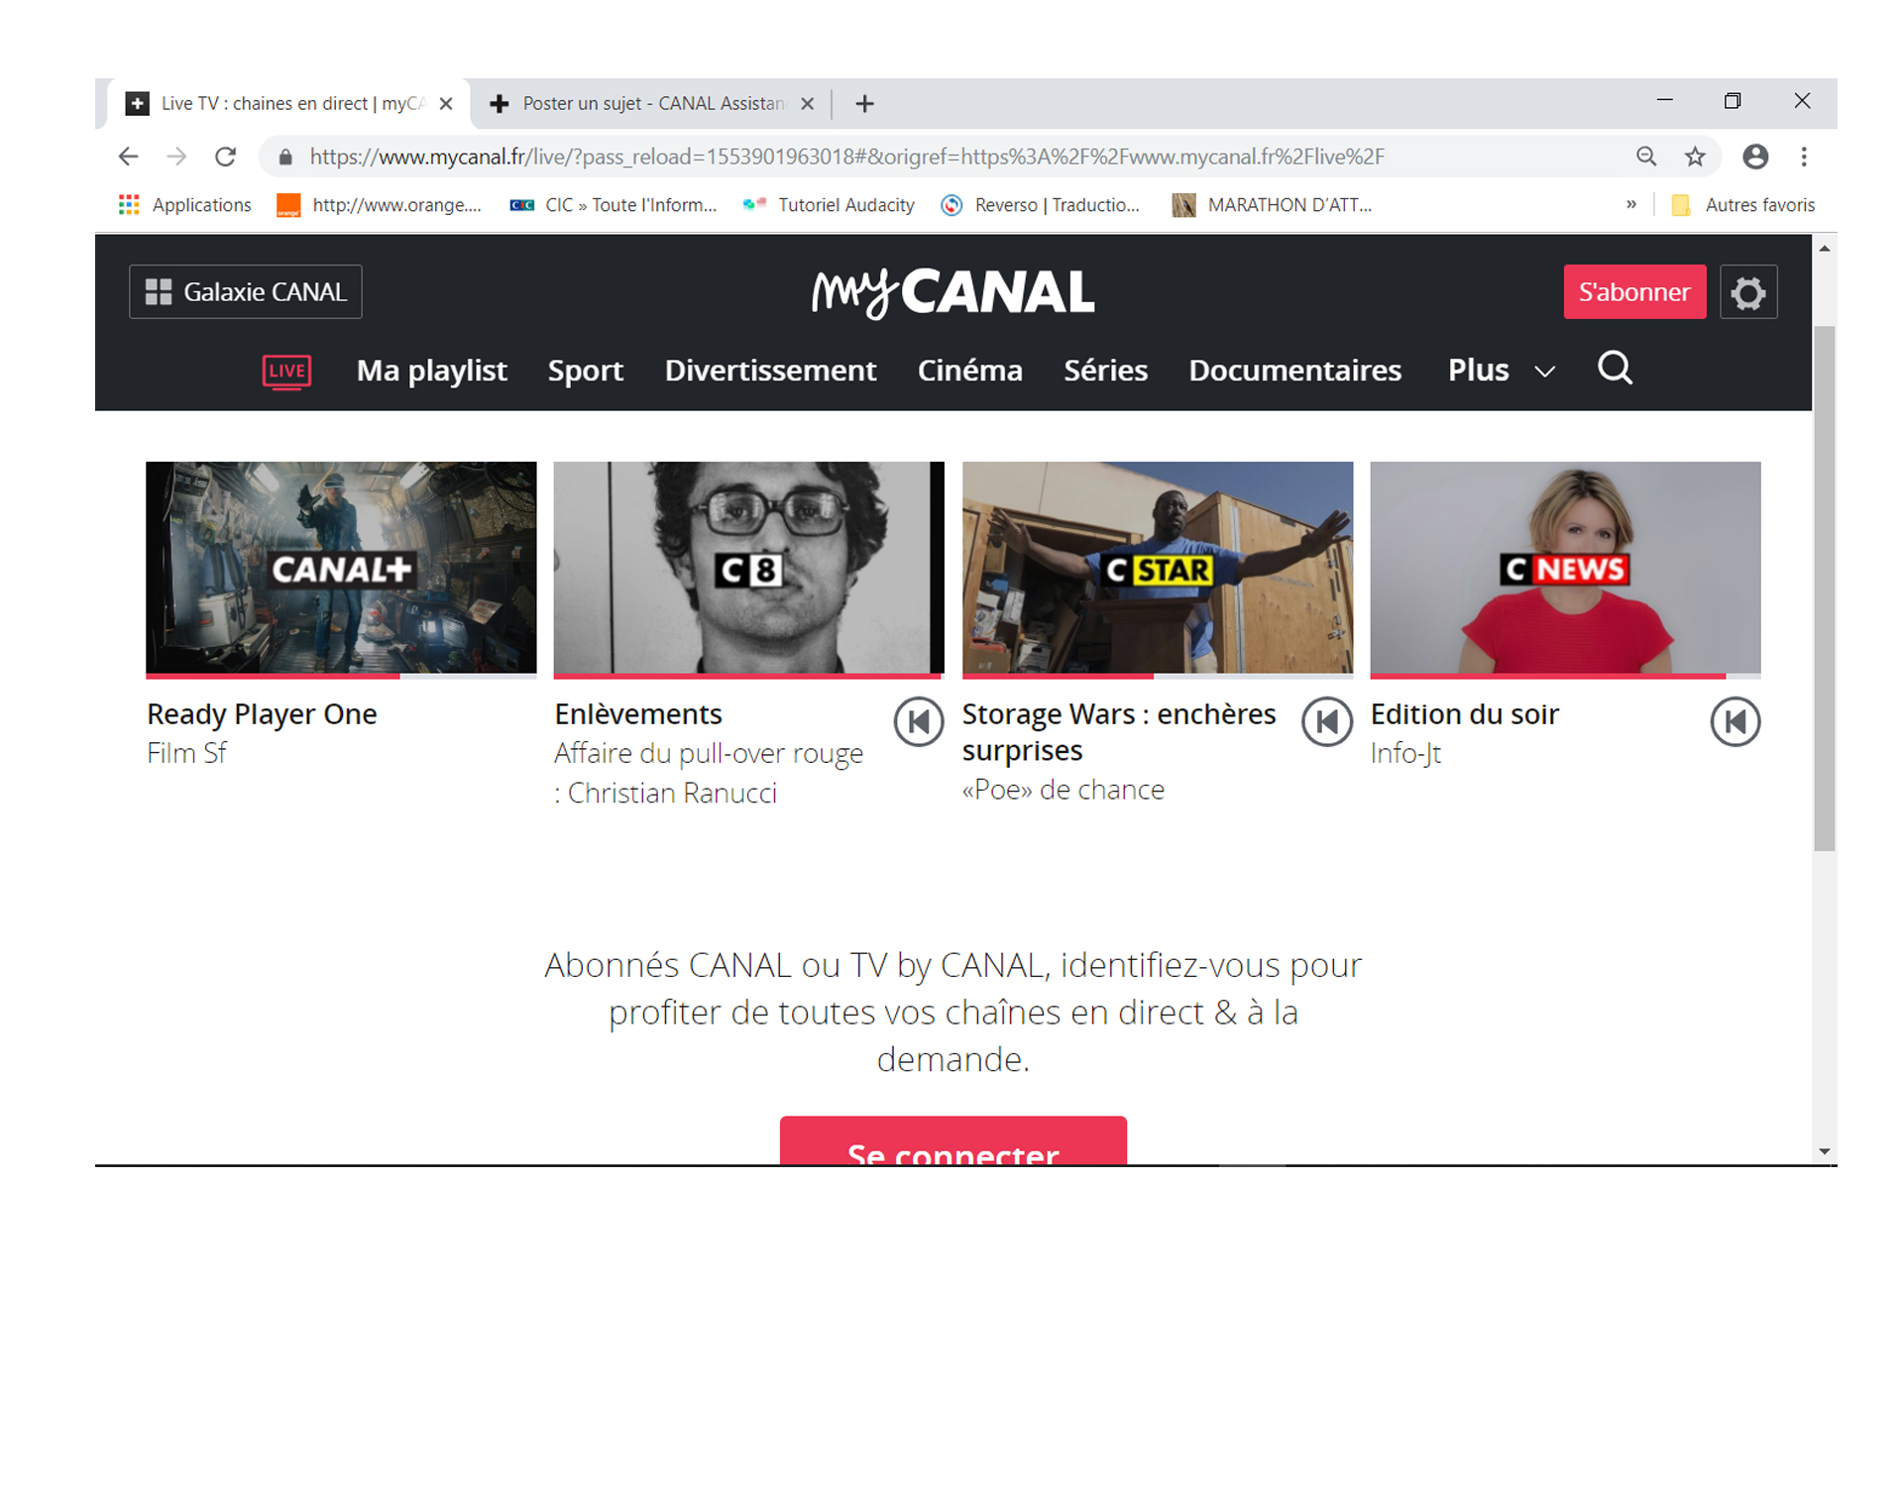The width and height of the screenshot is (1903, 1506).
Task: Select the LIVE section icon
Action: 286,370
